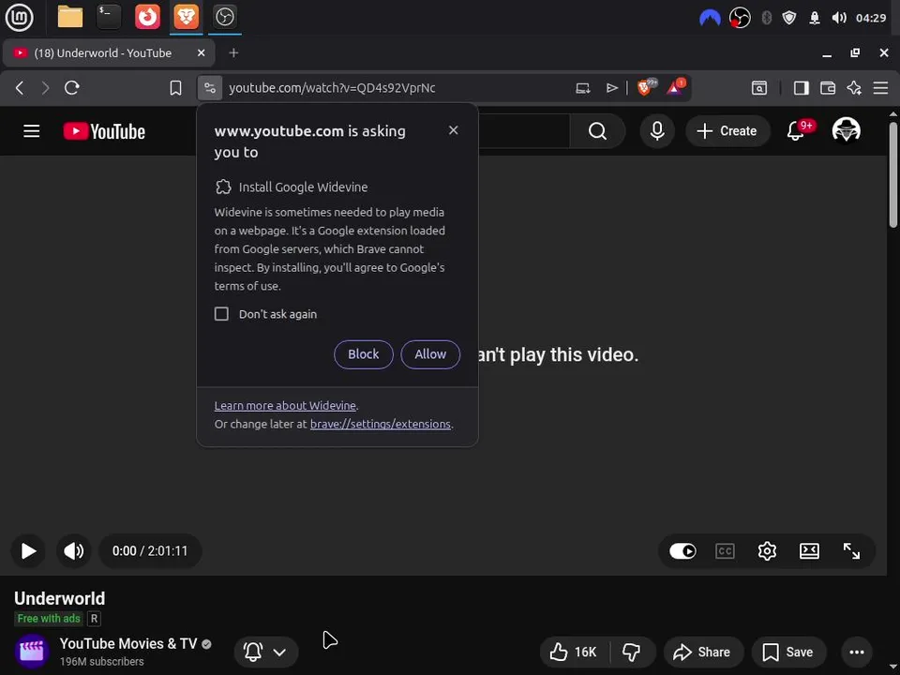The width and height of the screenshot is (900, 675).
Task: Click the 04:29 panel clock
Action: tap(871, 18)
